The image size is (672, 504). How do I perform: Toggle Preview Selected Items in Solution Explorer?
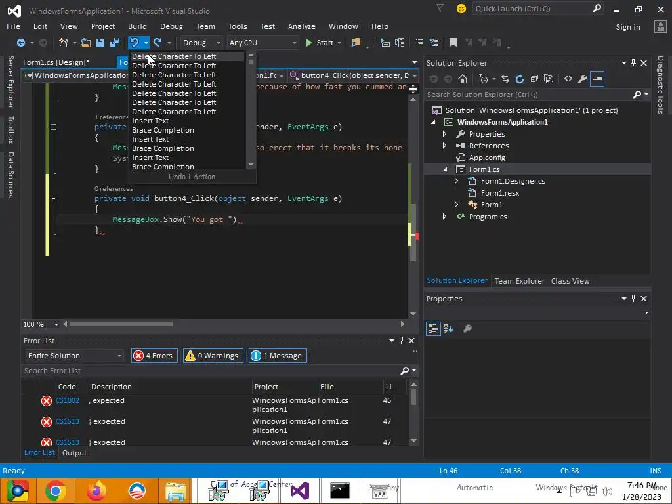point(597,79)
